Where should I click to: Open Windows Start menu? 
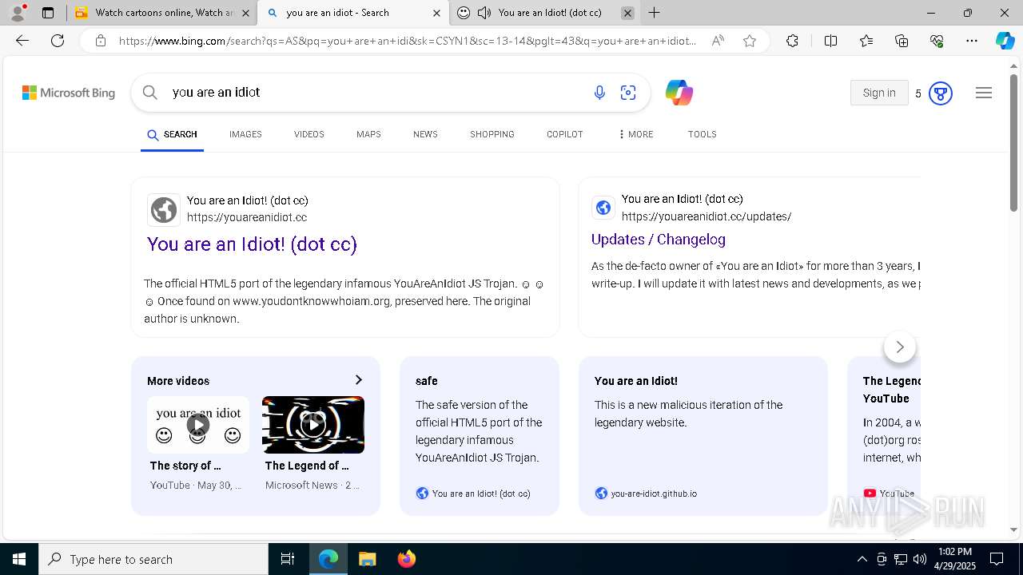(19, 559)
